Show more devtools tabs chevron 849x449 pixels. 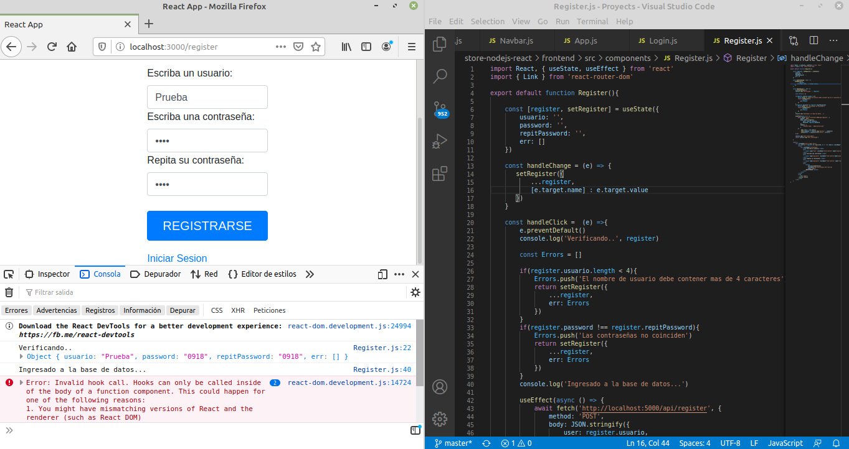310,274
